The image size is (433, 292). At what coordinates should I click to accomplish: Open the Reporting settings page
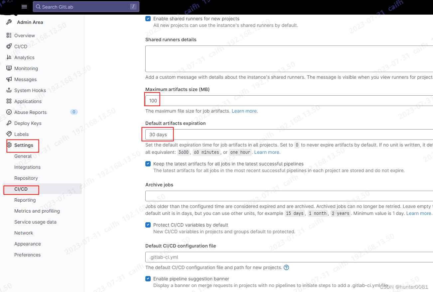(x=25, y=200)
